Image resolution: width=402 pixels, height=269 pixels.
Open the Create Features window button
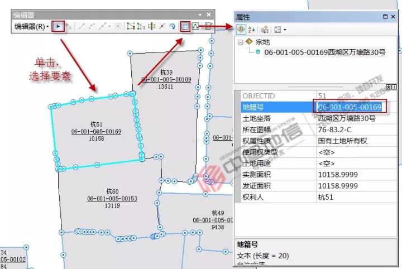[209, 26]
